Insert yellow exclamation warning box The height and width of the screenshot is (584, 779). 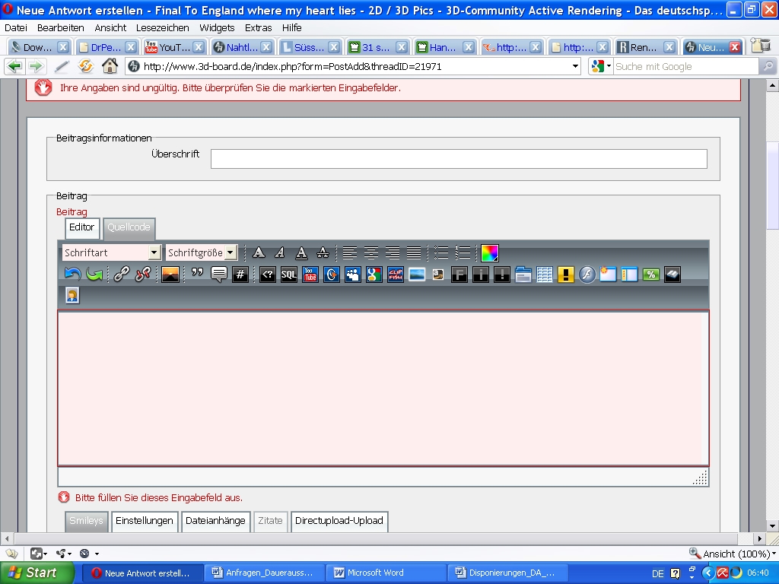[566, 274]
